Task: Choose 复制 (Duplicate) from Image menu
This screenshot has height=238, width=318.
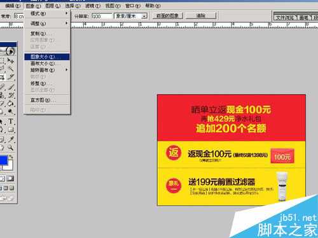Action: point(47,34)
